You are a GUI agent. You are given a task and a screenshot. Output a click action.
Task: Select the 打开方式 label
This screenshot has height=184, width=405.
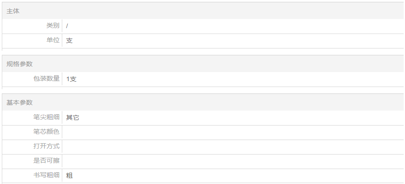46,146
